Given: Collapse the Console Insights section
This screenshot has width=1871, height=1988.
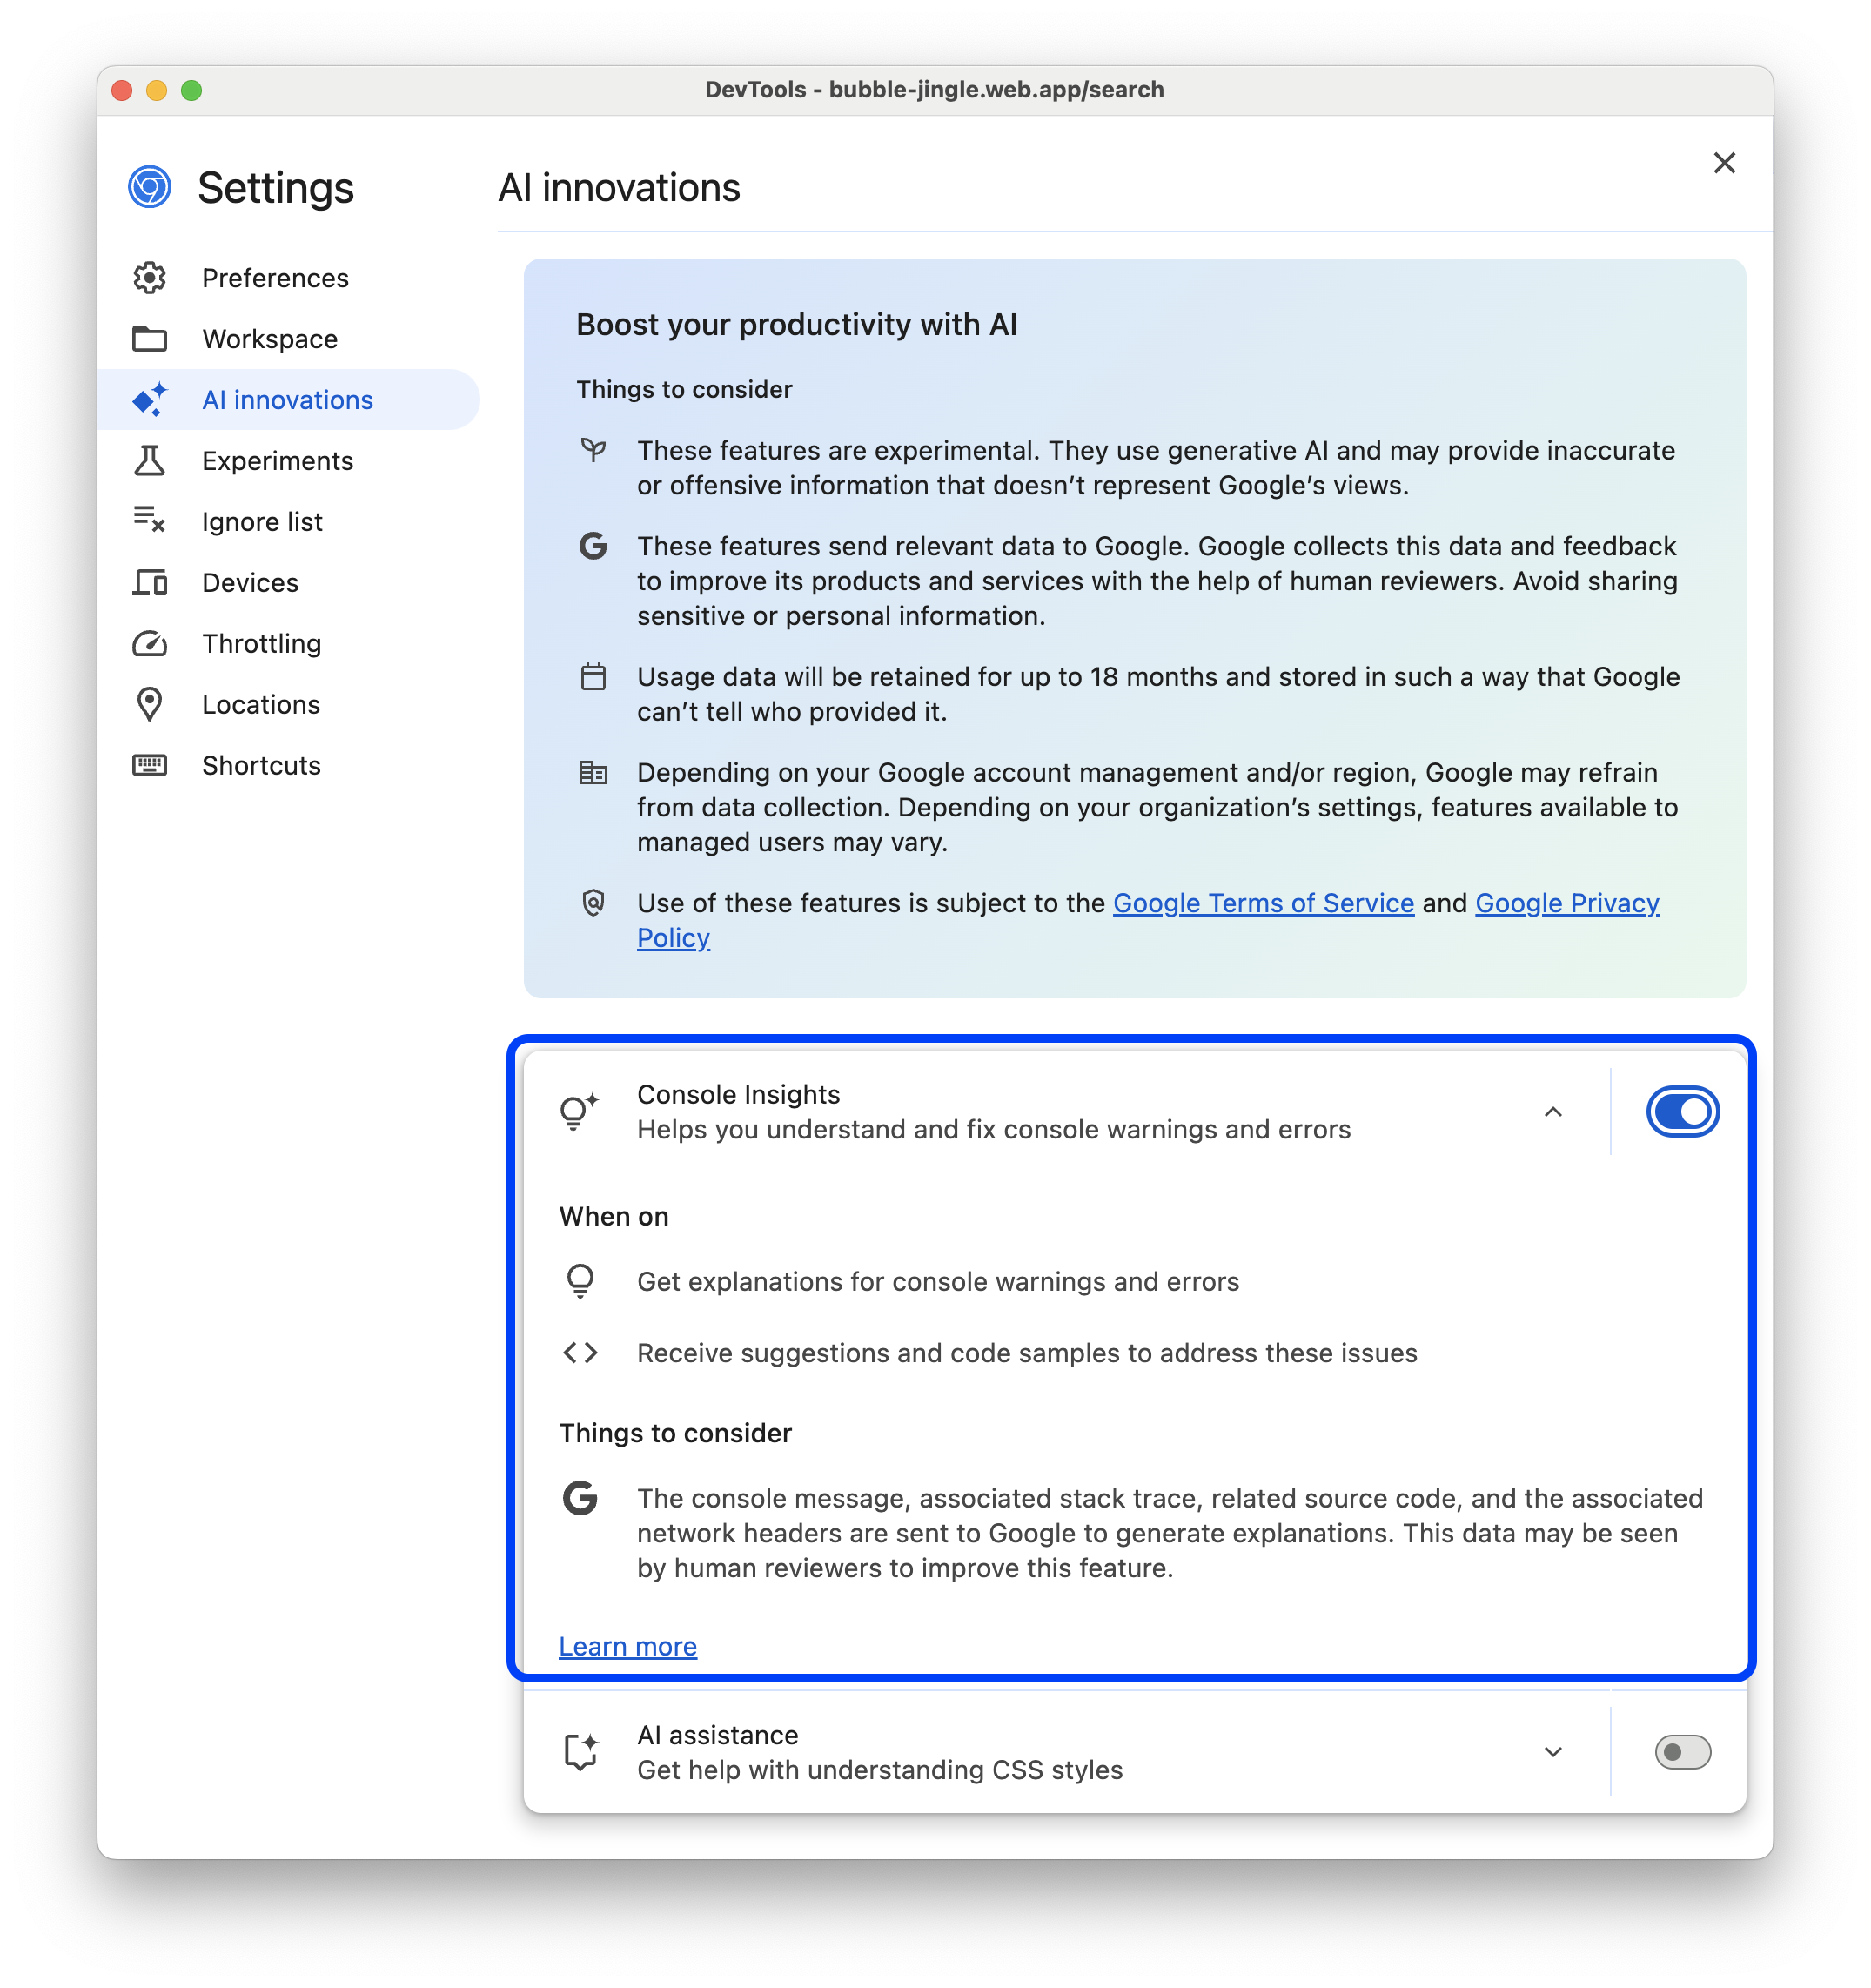Looking at the screenshot, I should 1552,1110.
